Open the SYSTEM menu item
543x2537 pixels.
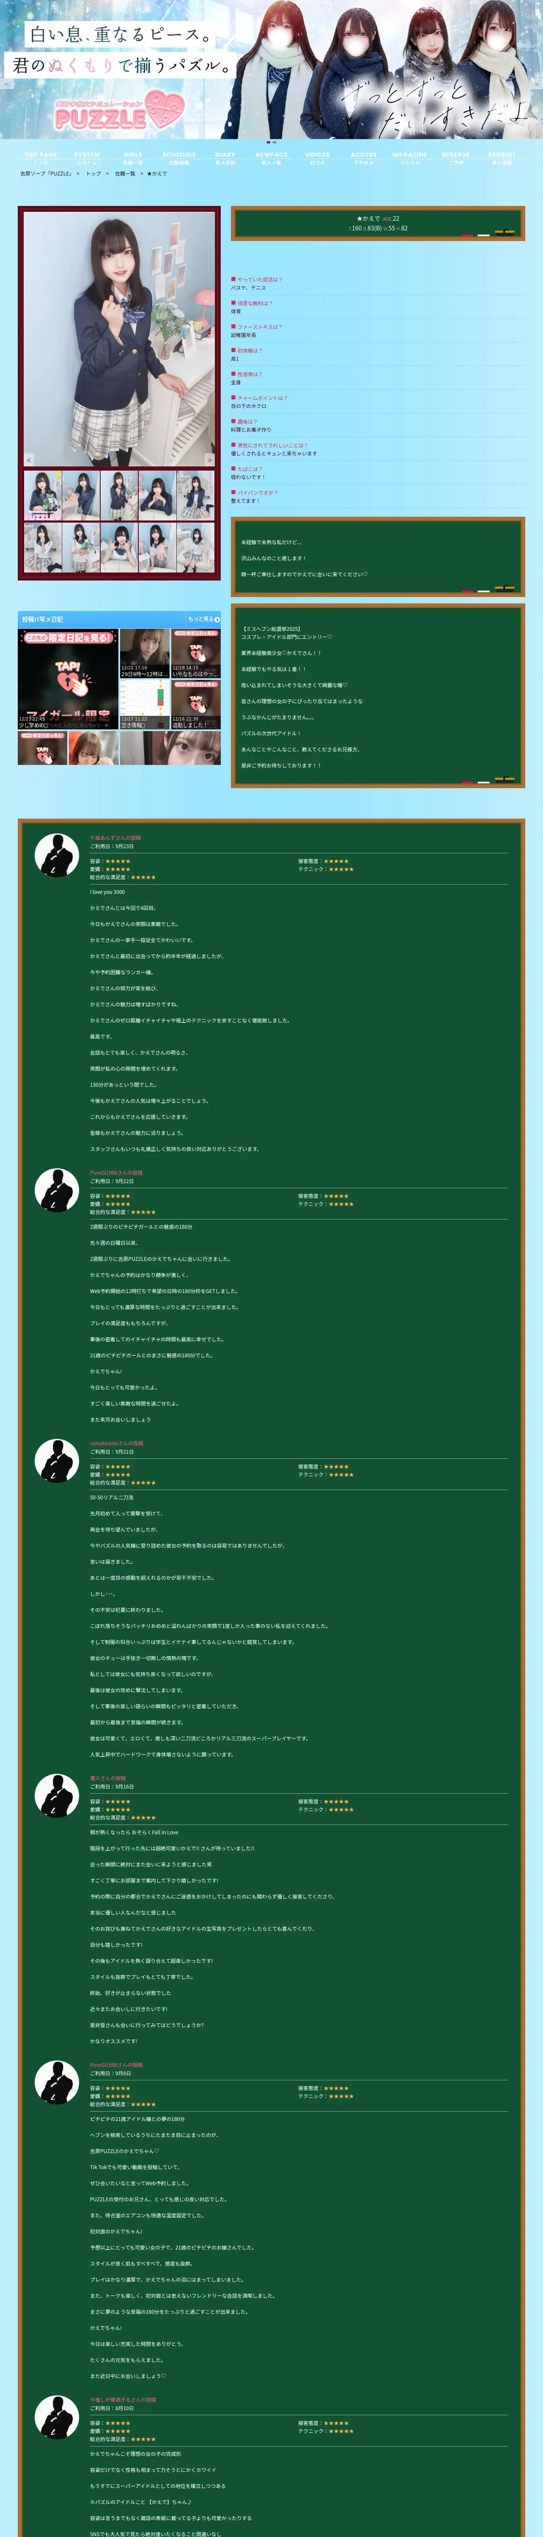[x=87, y=158]
